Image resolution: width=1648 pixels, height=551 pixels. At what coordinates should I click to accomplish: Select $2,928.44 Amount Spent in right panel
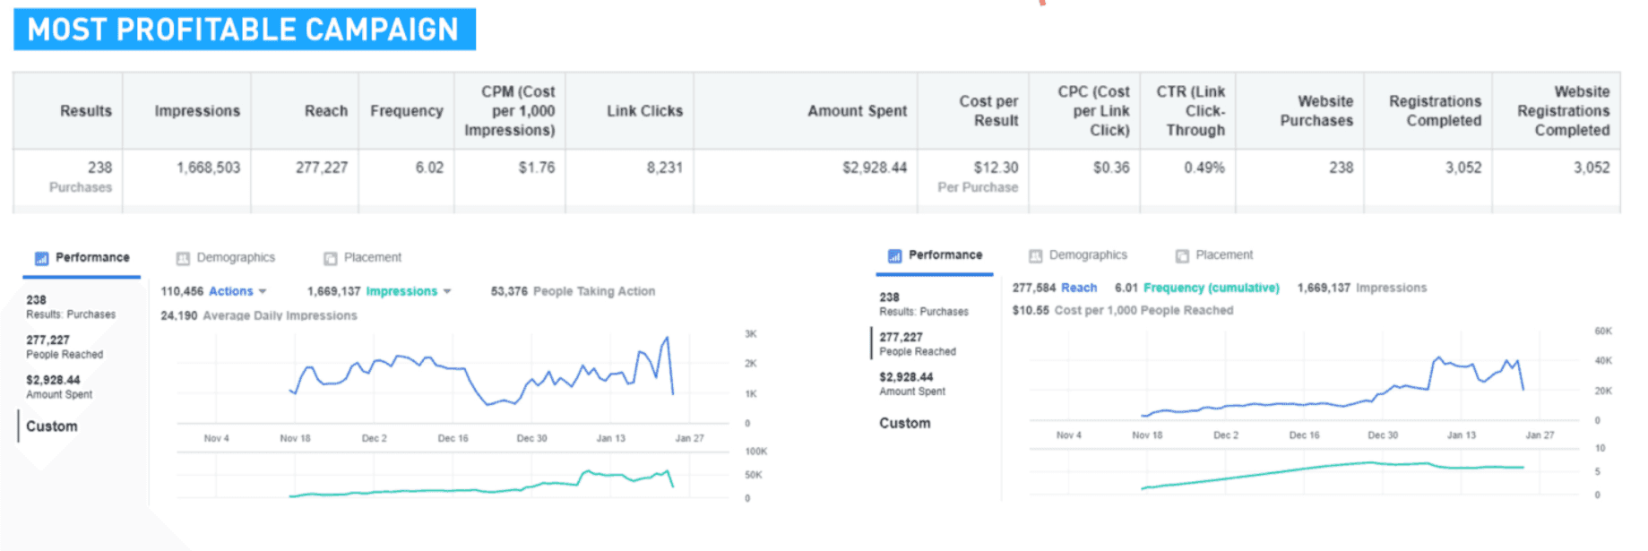tap(912, 383)
